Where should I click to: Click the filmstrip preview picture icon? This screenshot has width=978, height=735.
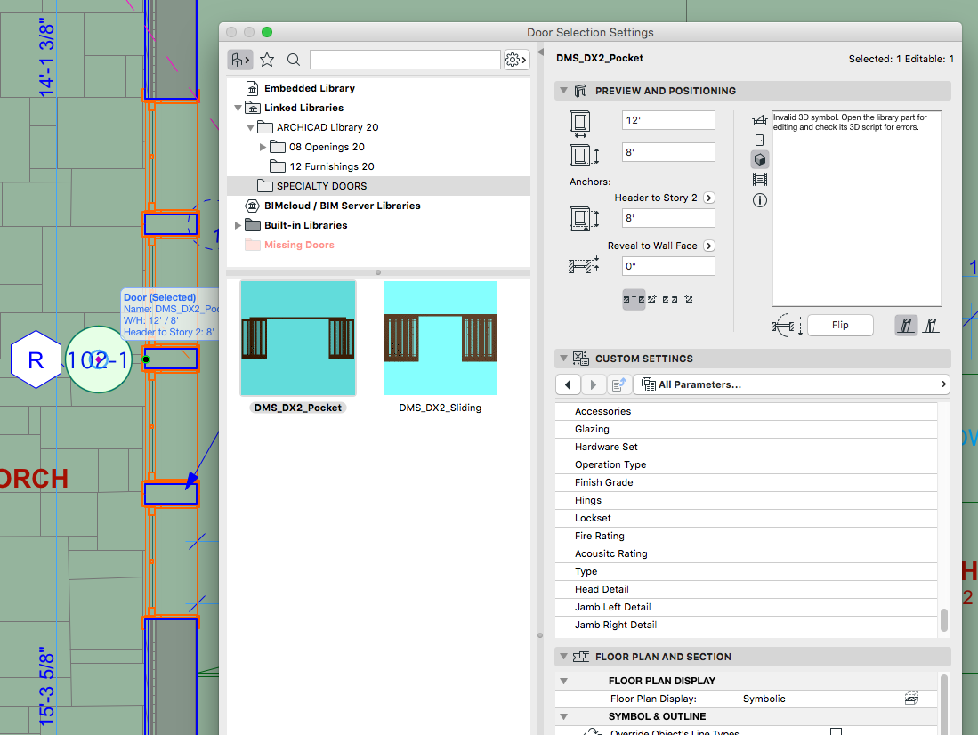(759, 180)
